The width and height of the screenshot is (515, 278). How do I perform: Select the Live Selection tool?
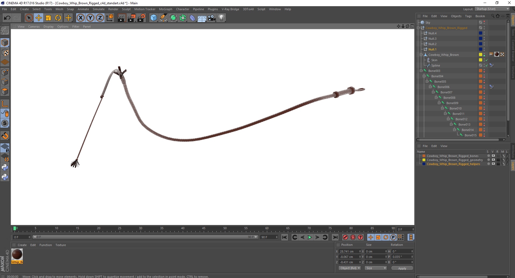click(x=29, y=18)
